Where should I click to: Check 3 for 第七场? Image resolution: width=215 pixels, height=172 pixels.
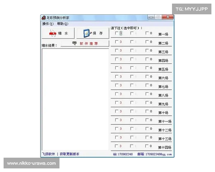[x=117, y=85]
